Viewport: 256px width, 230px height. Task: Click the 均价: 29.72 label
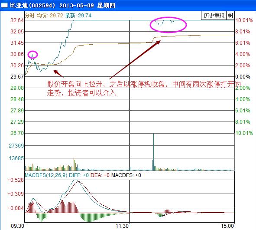pos(50,16)
